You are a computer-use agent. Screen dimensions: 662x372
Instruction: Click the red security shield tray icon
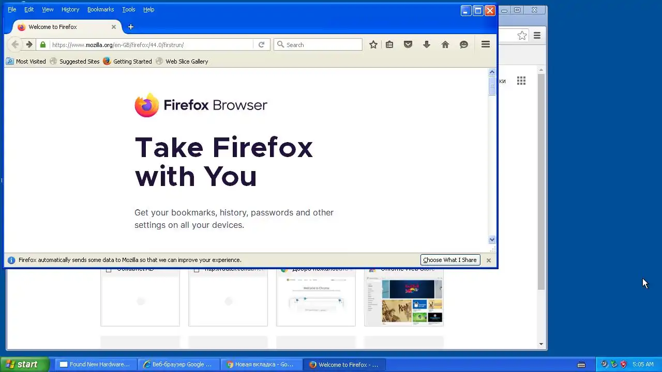[623, 364]
